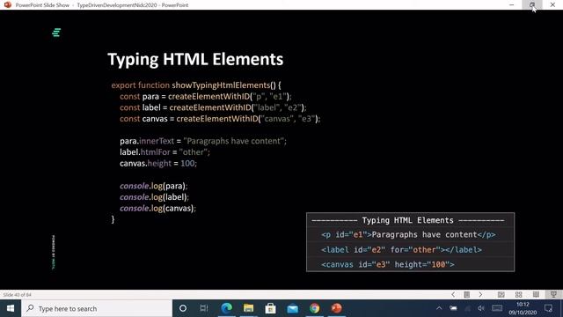Switch to Slide Sorter view

[x=518, y=294]
